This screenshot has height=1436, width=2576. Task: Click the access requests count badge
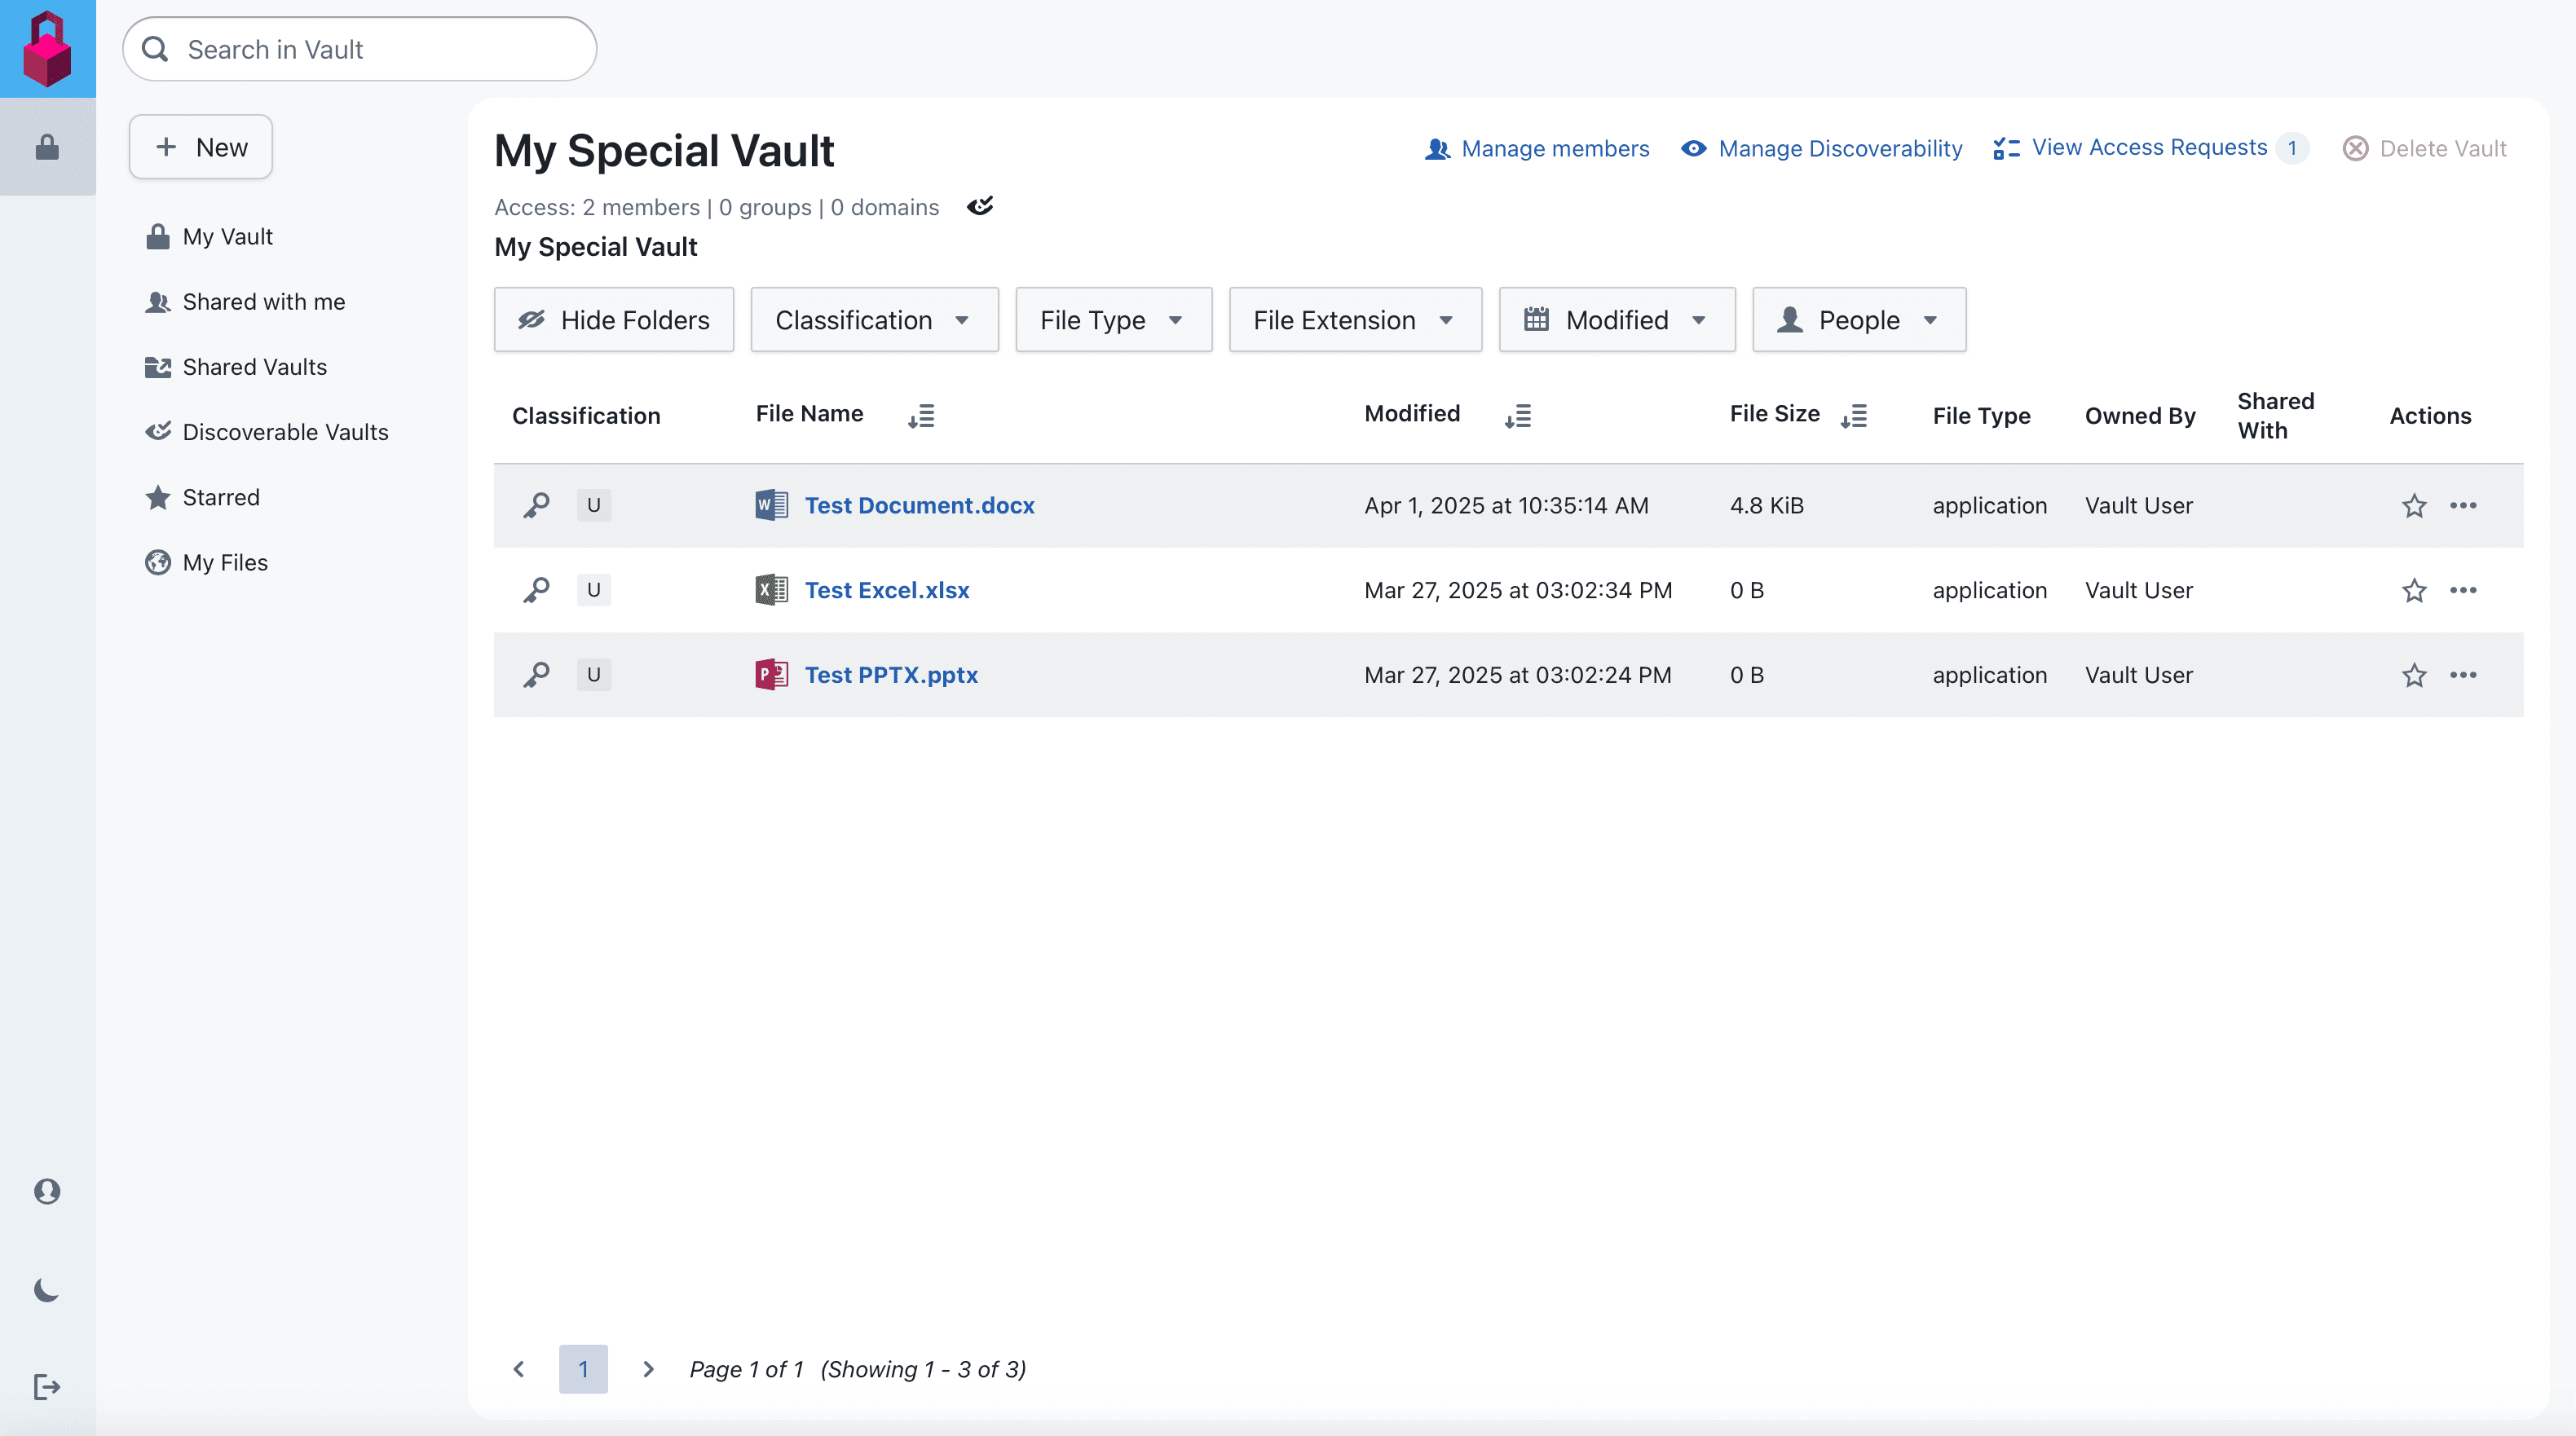2292,148
